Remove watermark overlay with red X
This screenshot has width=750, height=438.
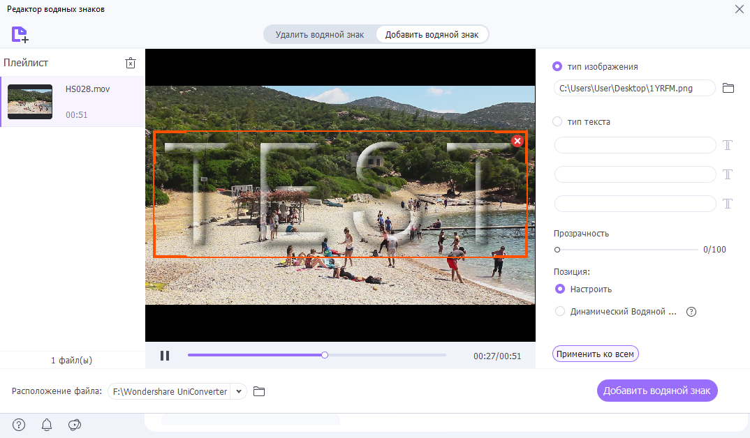(517, 141)
